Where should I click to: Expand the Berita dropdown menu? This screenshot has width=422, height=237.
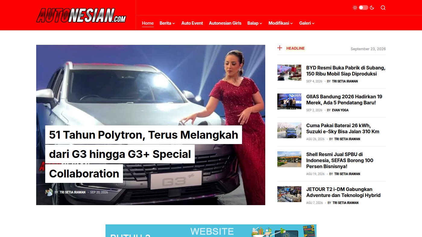click(167, 23)
